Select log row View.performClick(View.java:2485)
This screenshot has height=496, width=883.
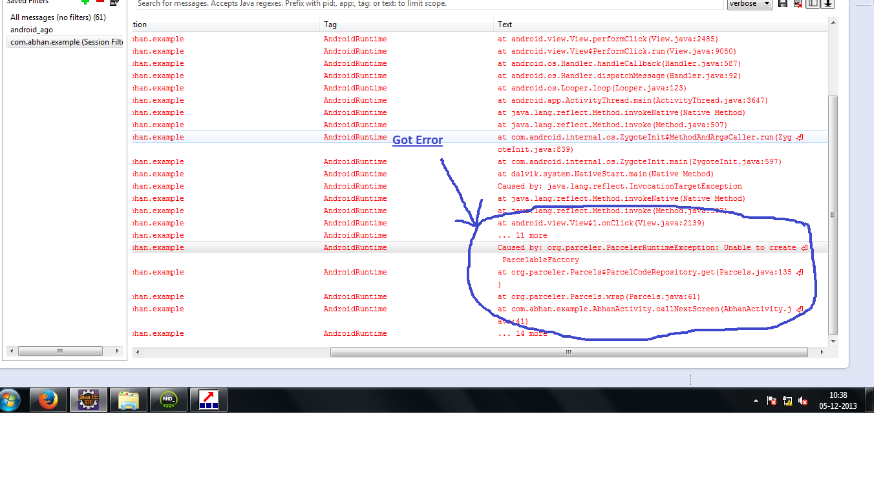(x=480, y=39)
